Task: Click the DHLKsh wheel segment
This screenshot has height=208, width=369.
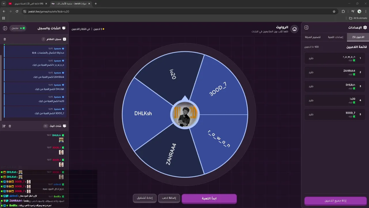Action: pyautogui.click(x=143, y=114)
